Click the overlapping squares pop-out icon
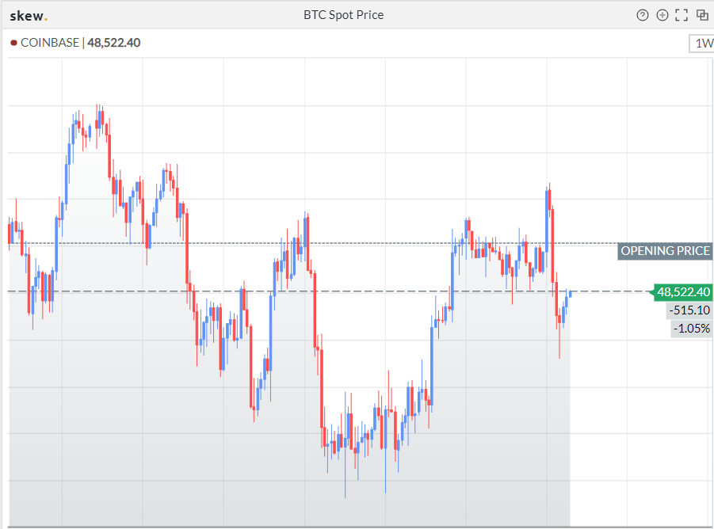 [x=702, y=15]
